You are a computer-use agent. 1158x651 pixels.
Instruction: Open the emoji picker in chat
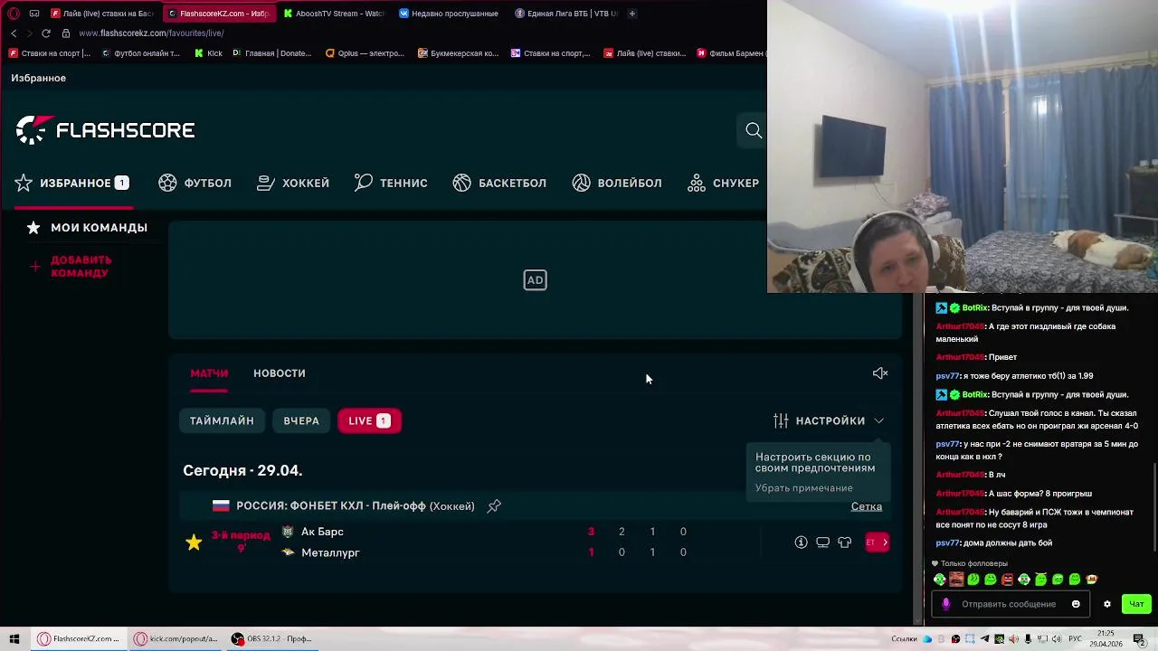1076,604
